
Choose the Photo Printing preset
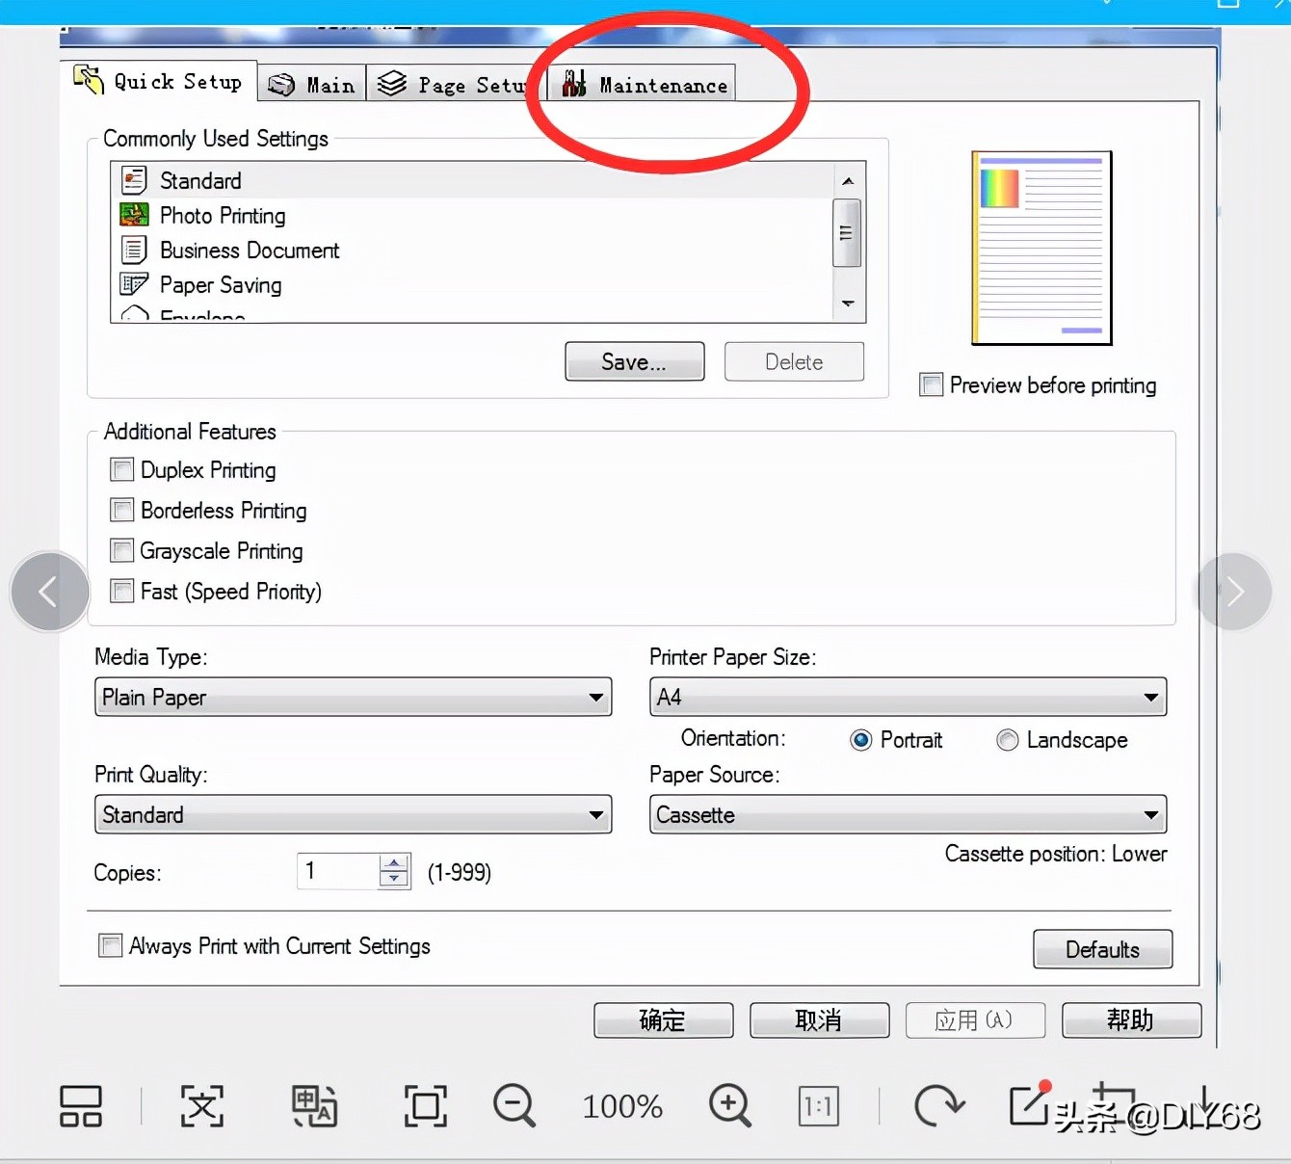(472, 216)
